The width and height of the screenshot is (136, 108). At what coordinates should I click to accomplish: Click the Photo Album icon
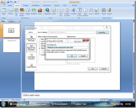22,10
